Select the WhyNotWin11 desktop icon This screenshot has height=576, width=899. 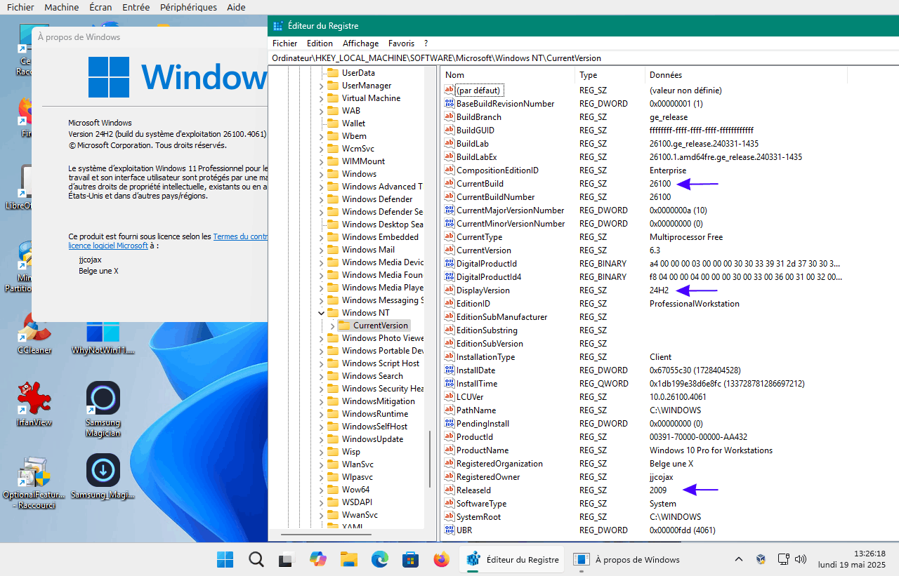pyautogui.click(x=103, y=335)
